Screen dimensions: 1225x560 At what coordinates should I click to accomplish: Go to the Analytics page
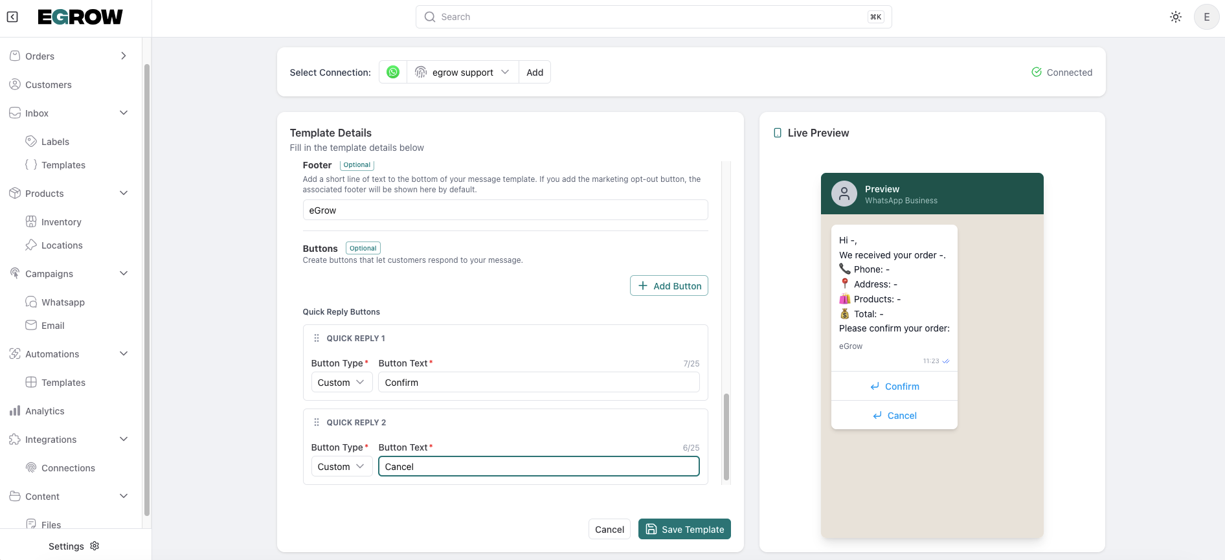point(45,411)
